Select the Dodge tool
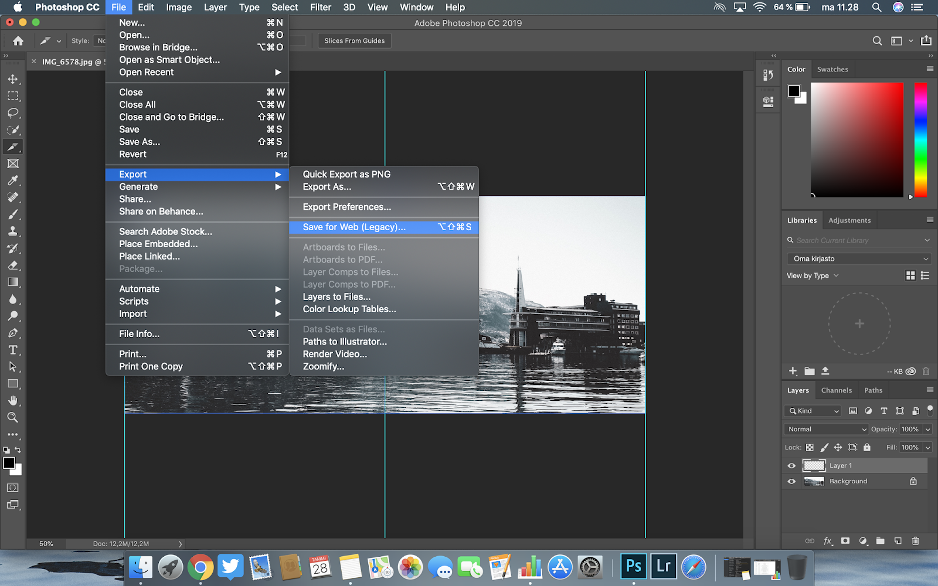The height and width of the screenshot is (586, 938). click(x=13, y=316)
